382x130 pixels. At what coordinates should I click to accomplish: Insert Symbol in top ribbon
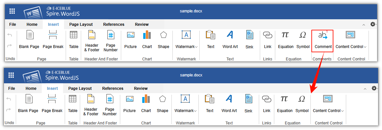303,40
